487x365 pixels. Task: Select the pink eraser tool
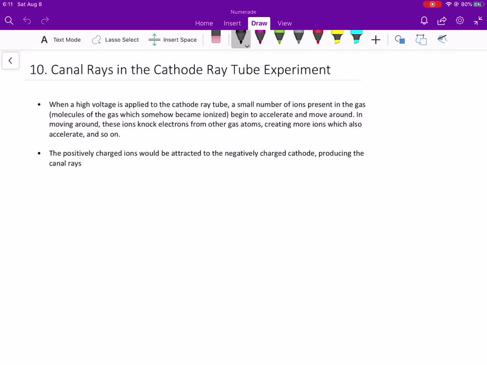point(216,38)
